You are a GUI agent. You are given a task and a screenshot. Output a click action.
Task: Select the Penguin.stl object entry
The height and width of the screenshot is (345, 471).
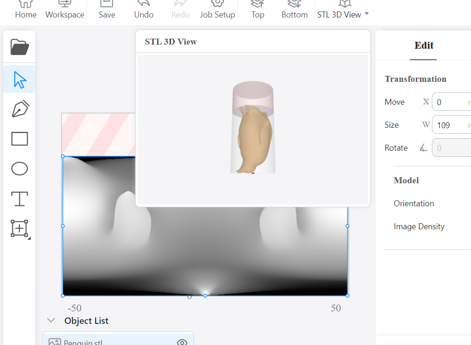tap(92, 341)
